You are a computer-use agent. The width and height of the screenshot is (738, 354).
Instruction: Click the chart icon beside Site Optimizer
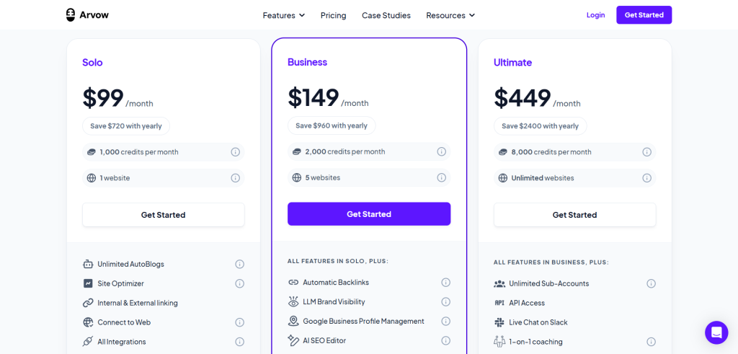[x=88, y=283]
